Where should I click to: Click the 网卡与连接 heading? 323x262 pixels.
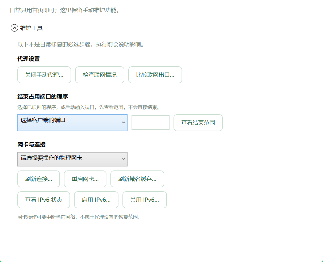[x=31, y=145]
